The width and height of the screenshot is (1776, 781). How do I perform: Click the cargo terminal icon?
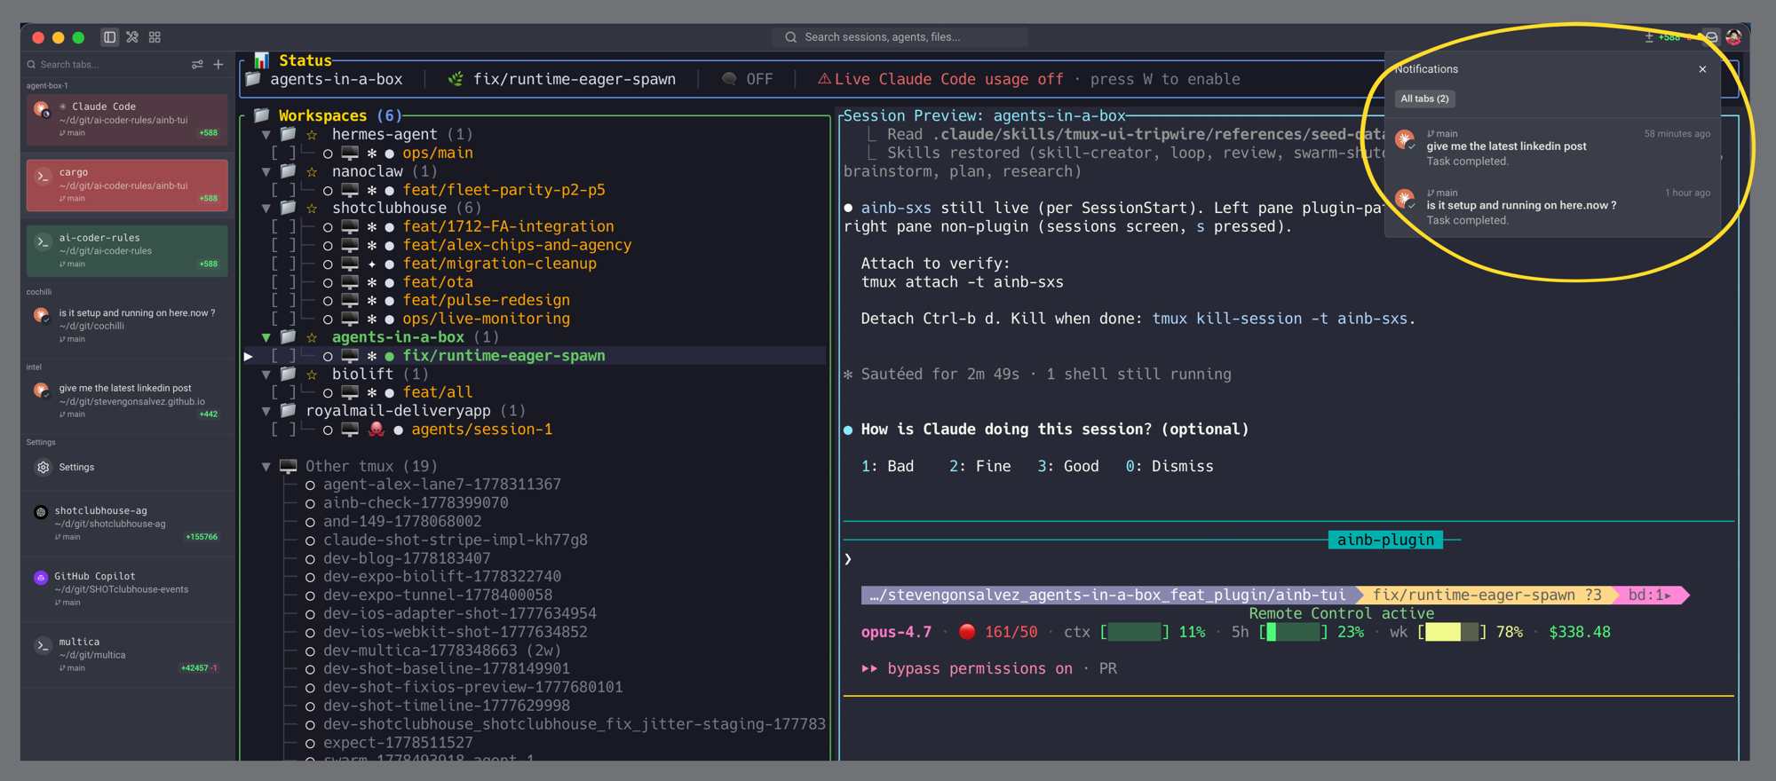(43, 177)
